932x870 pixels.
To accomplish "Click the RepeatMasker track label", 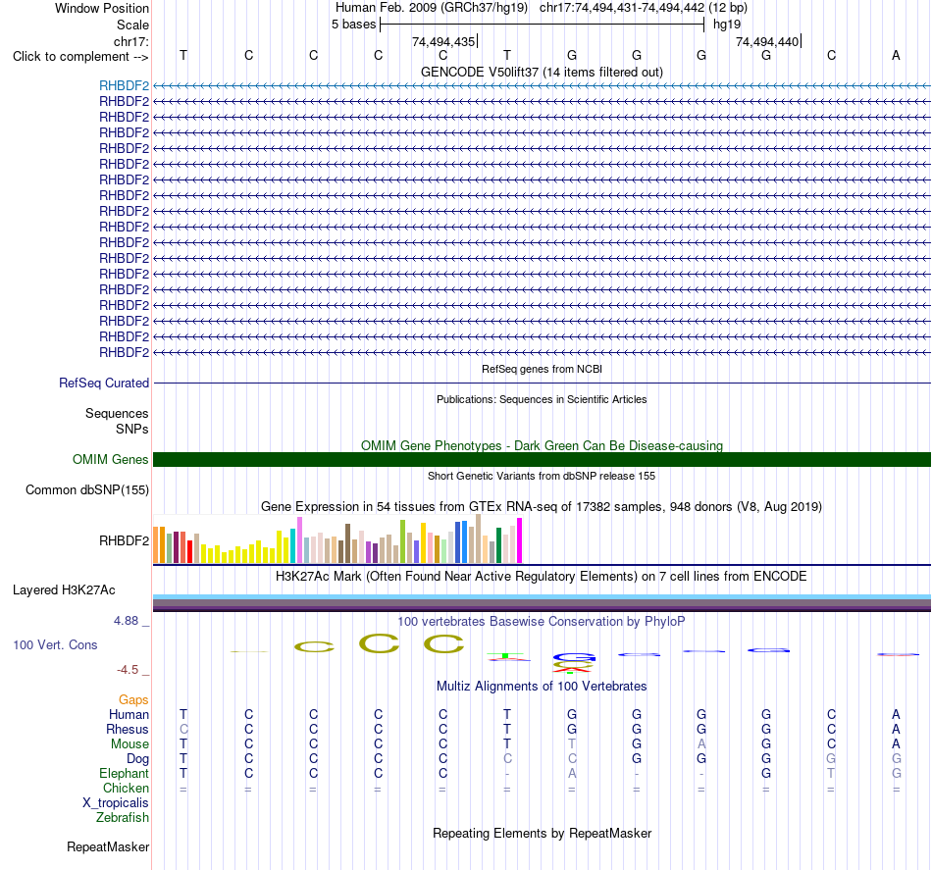I will (x=108, y=846).
